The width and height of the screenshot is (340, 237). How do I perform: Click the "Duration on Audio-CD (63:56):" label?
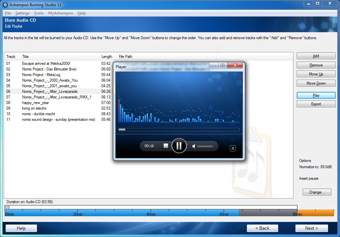(30, 202)
